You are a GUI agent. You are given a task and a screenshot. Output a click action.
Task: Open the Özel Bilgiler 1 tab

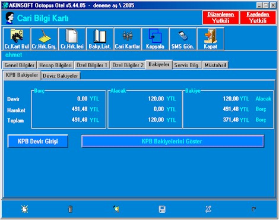[92, 65]
